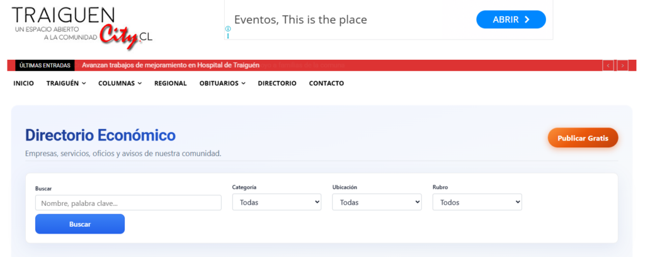The height and width of the screenshot is (257, 645).
Task: Open the Hospital de Traiguén headline
Action: 171,65
